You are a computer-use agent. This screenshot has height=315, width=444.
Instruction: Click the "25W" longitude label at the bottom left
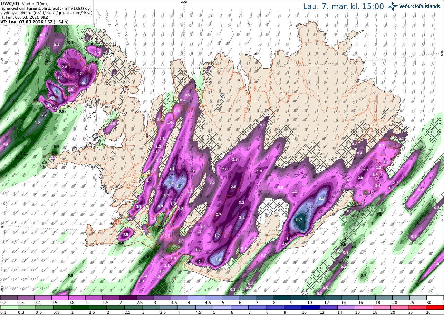pyautogui.click(x=2, y=288)
